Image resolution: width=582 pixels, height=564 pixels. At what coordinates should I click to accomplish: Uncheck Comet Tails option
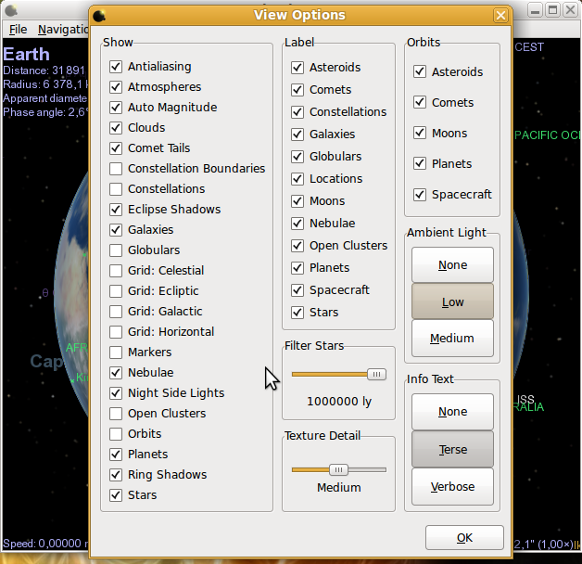click(116, 148)
